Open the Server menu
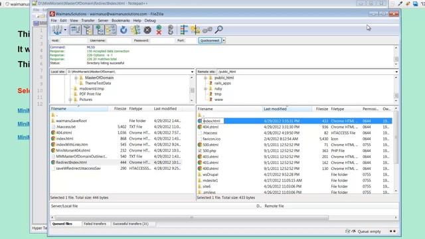425x239 pixels. click(103, 21)
